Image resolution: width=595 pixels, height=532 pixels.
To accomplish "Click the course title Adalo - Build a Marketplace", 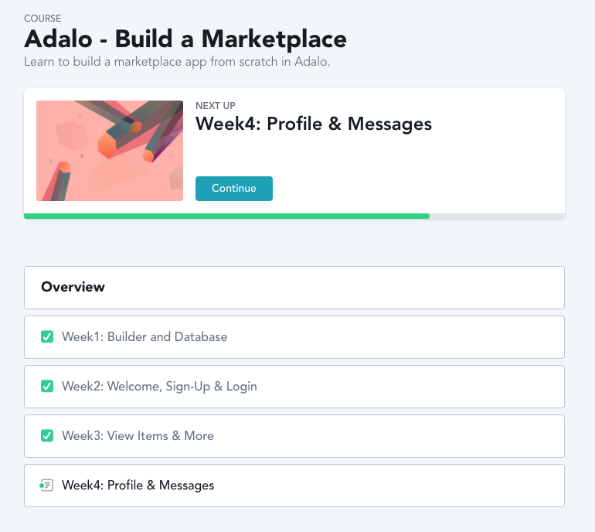I will pyautogui.click(x=185, y=38).
